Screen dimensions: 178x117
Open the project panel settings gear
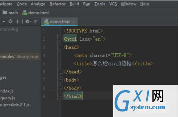point(28,21)
